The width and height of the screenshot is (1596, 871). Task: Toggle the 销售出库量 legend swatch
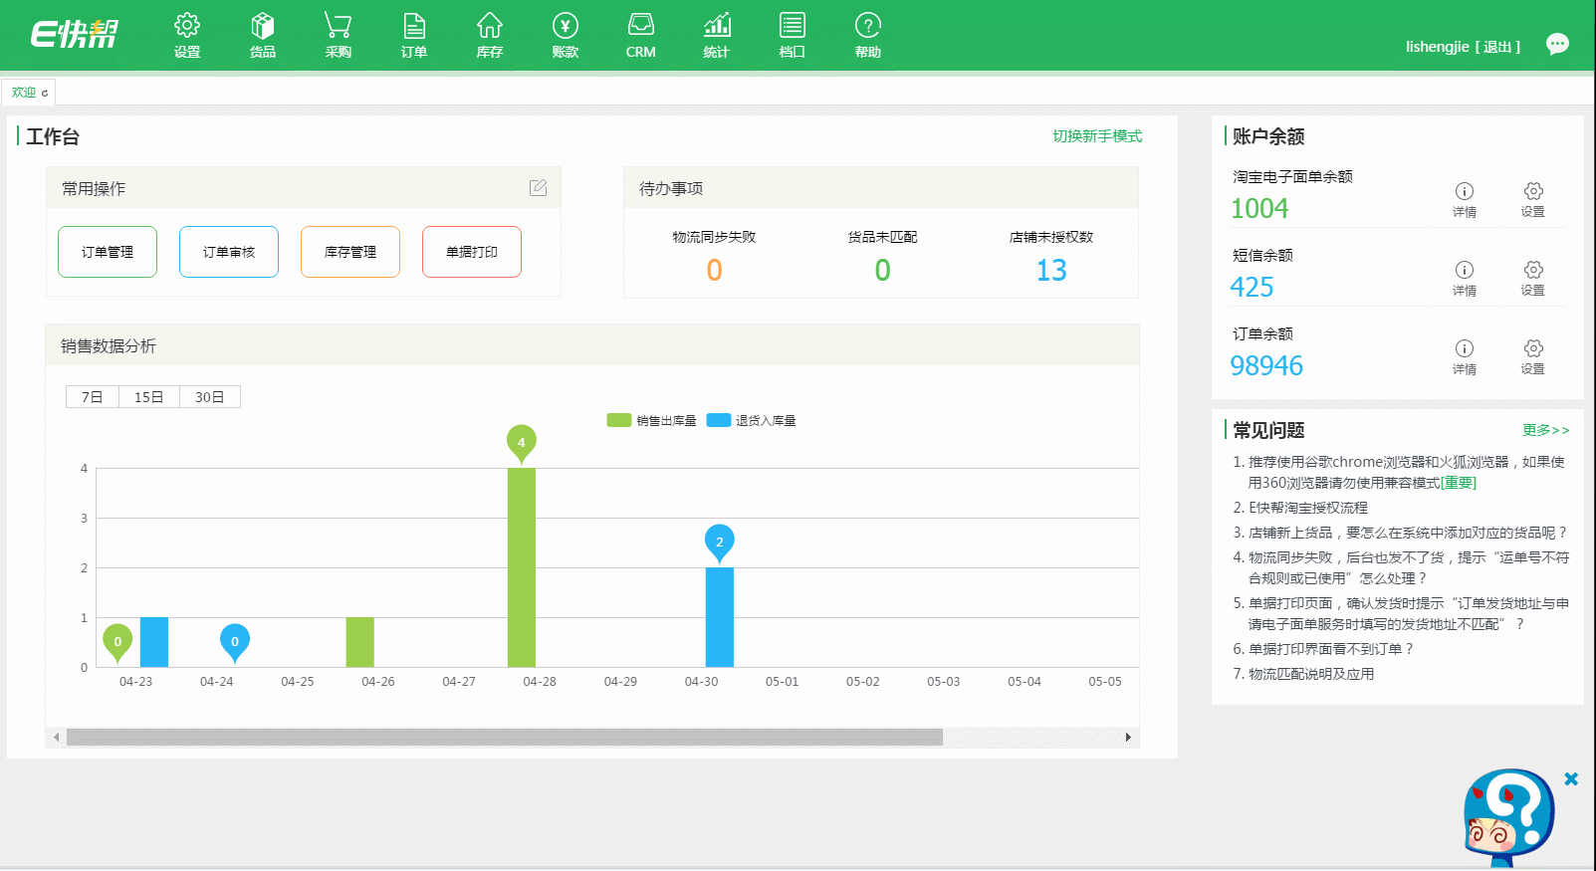[619, 420]
